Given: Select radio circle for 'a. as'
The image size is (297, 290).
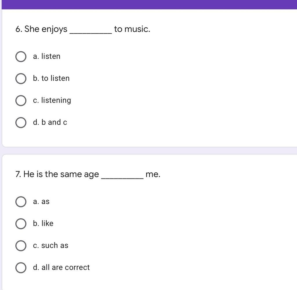Looking at the screenshot, I should (21, 202).
